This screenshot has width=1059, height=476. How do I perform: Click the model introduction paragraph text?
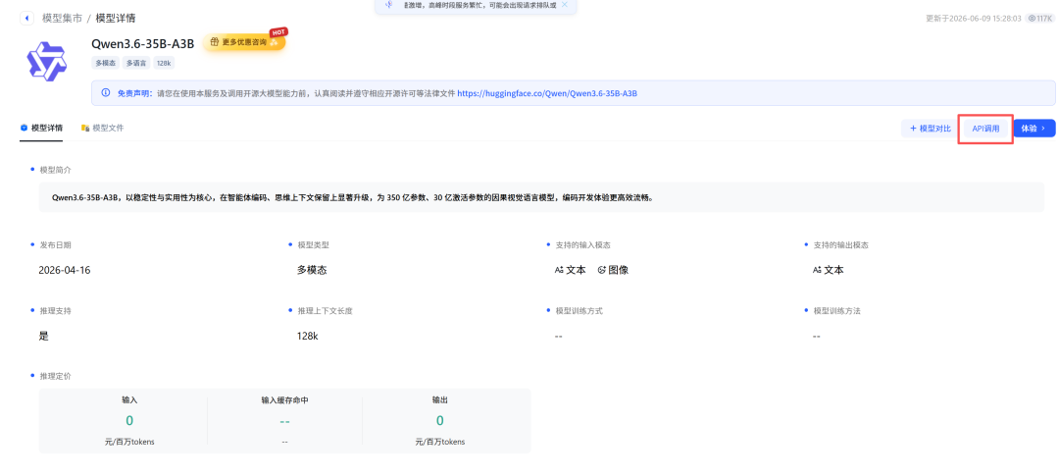coord(353,198)
